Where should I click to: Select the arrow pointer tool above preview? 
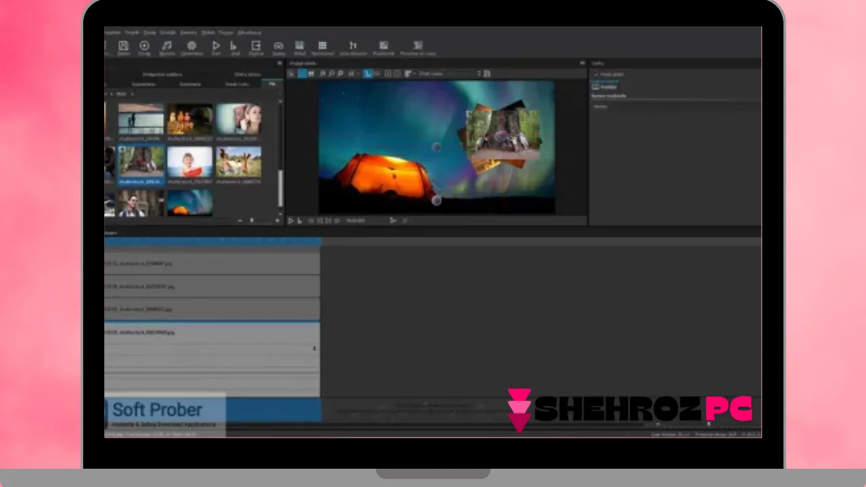(x=292, y=74)
